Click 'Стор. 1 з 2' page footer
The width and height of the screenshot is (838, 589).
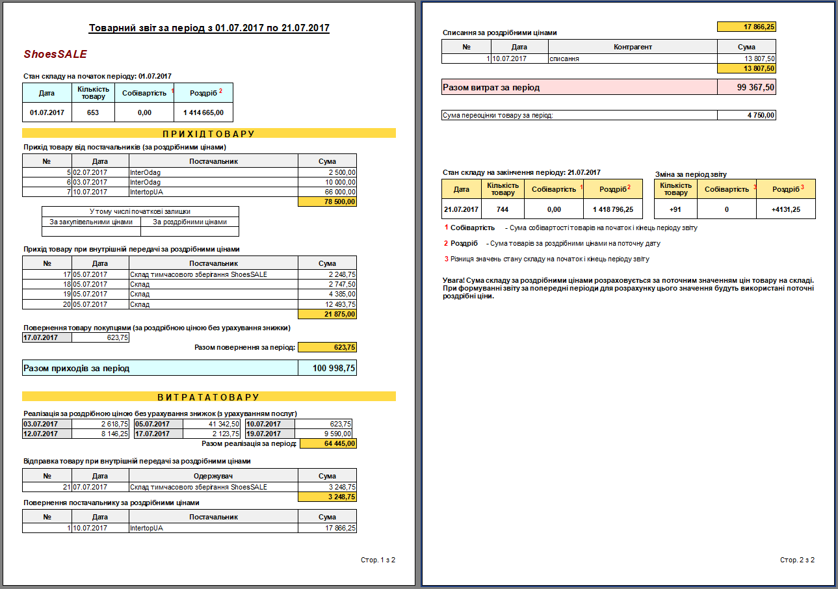coord(378,560)
